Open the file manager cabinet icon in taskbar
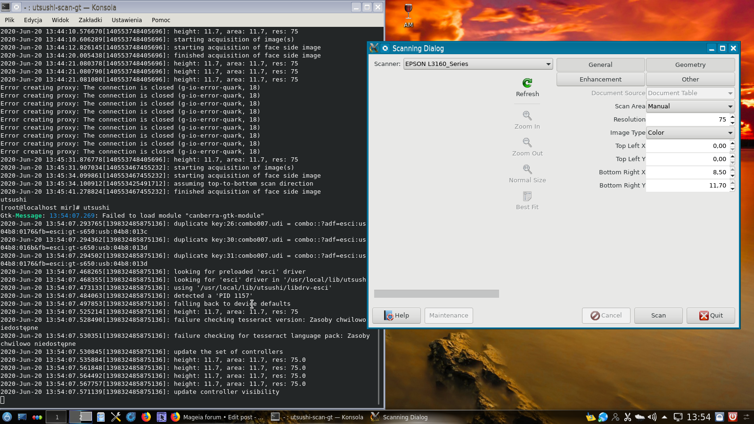 101,417
